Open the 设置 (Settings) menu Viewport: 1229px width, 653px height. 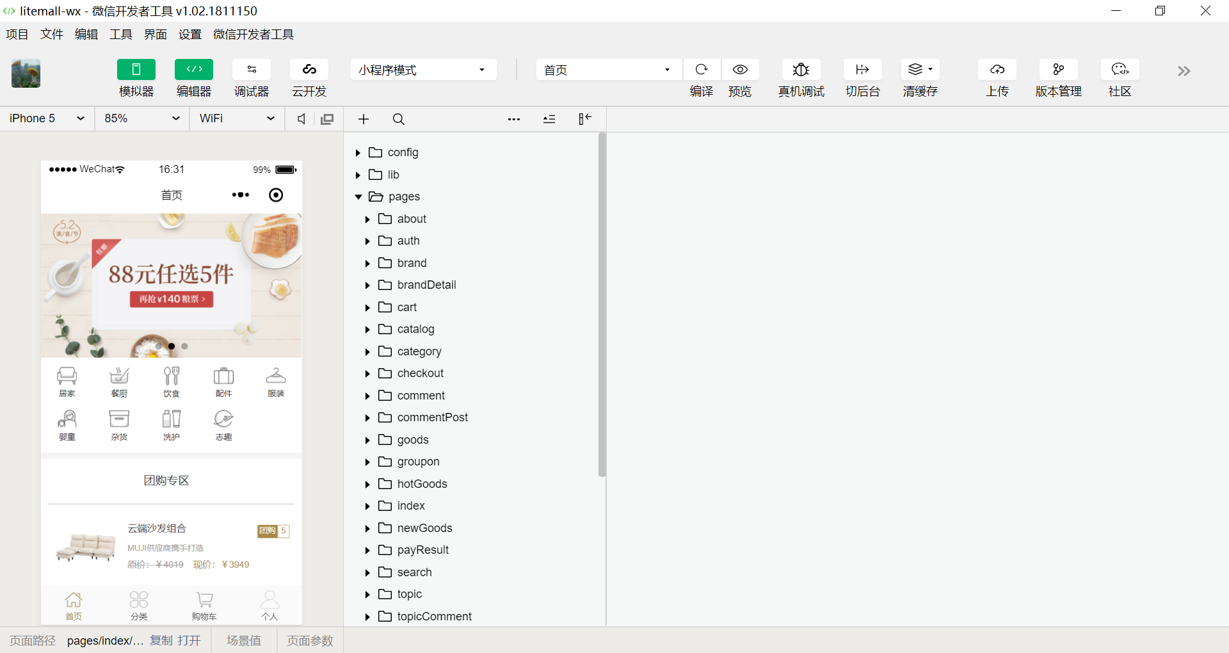[190, 35]
